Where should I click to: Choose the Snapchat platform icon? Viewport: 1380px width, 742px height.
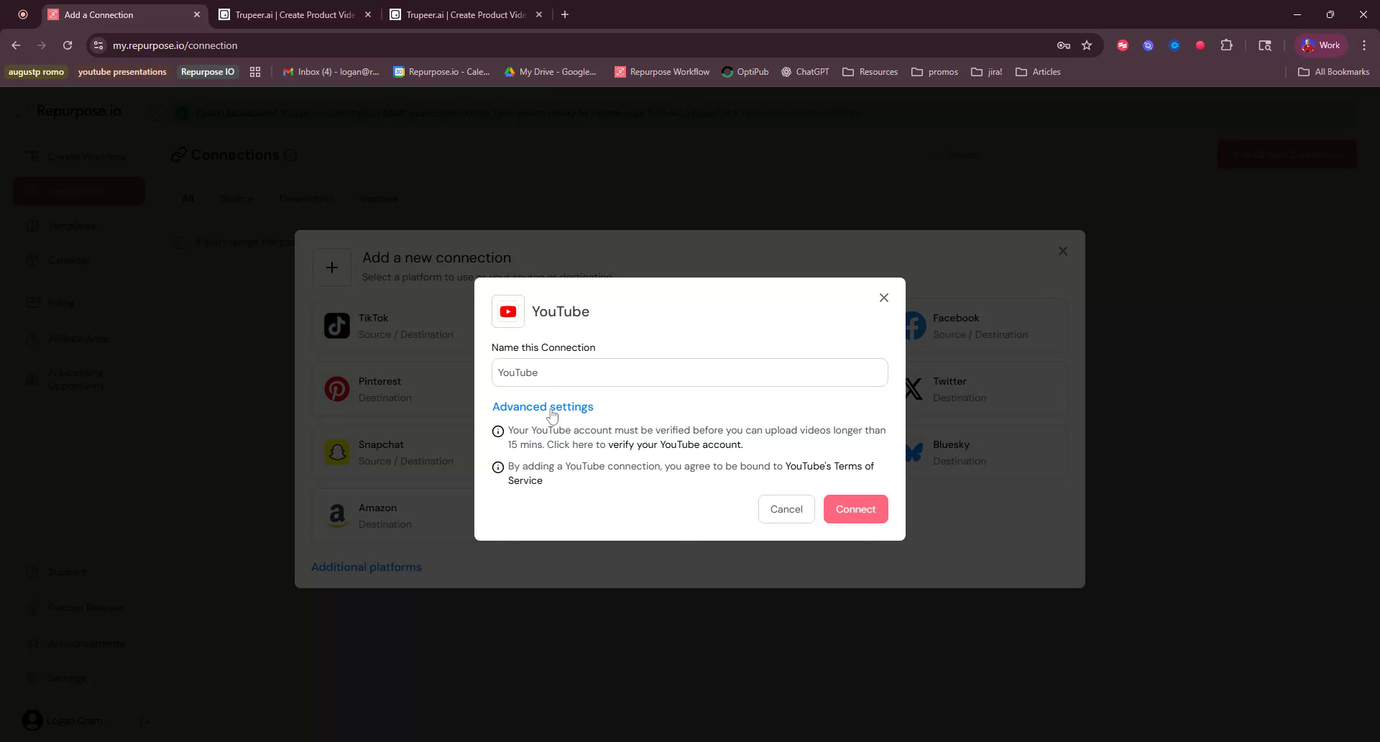click(x=336, y=452)
